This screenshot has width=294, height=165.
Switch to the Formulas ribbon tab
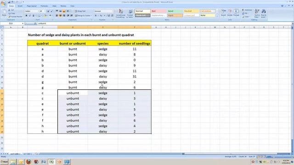[44, 6]
